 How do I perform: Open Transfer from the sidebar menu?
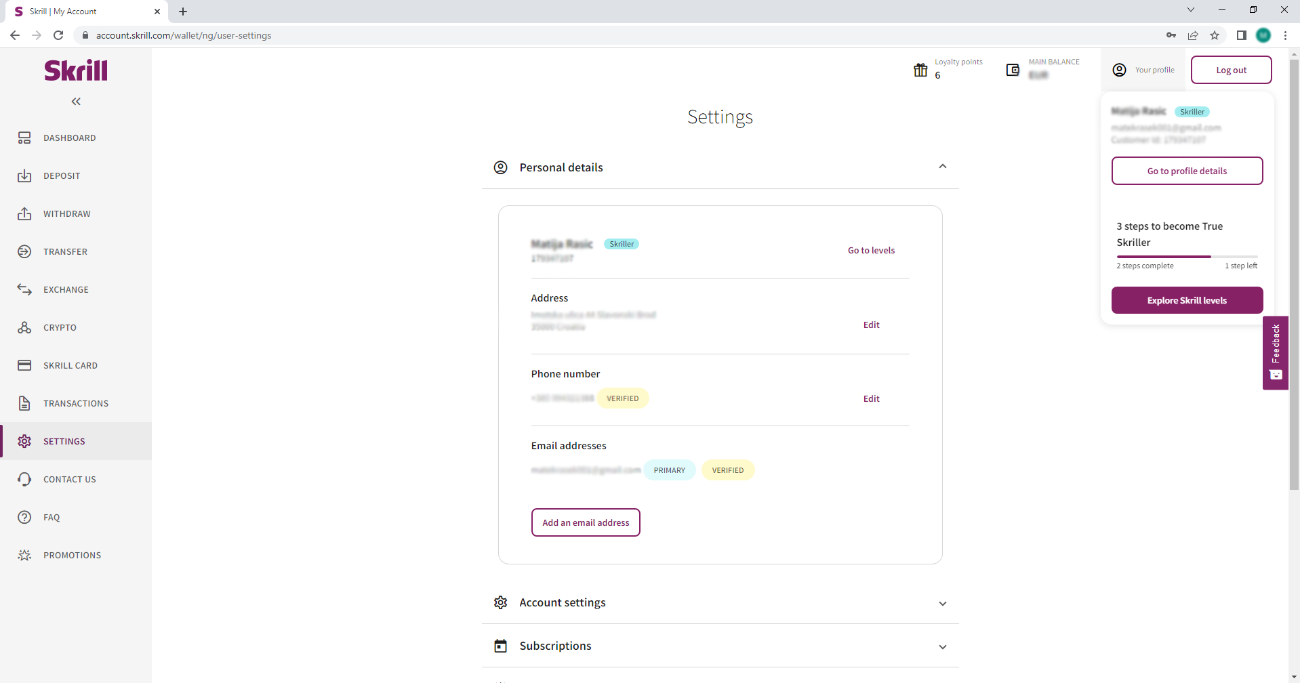coord(76,251)
